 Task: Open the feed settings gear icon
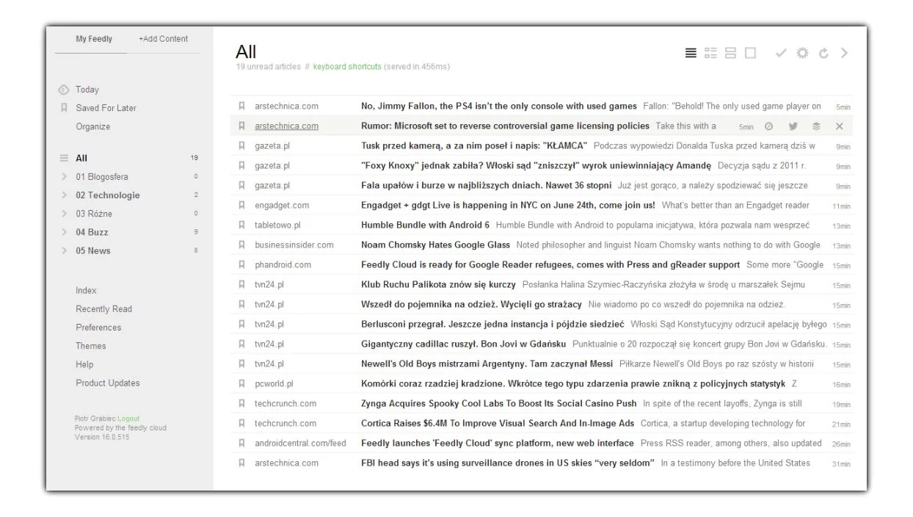tap(802, 52)
